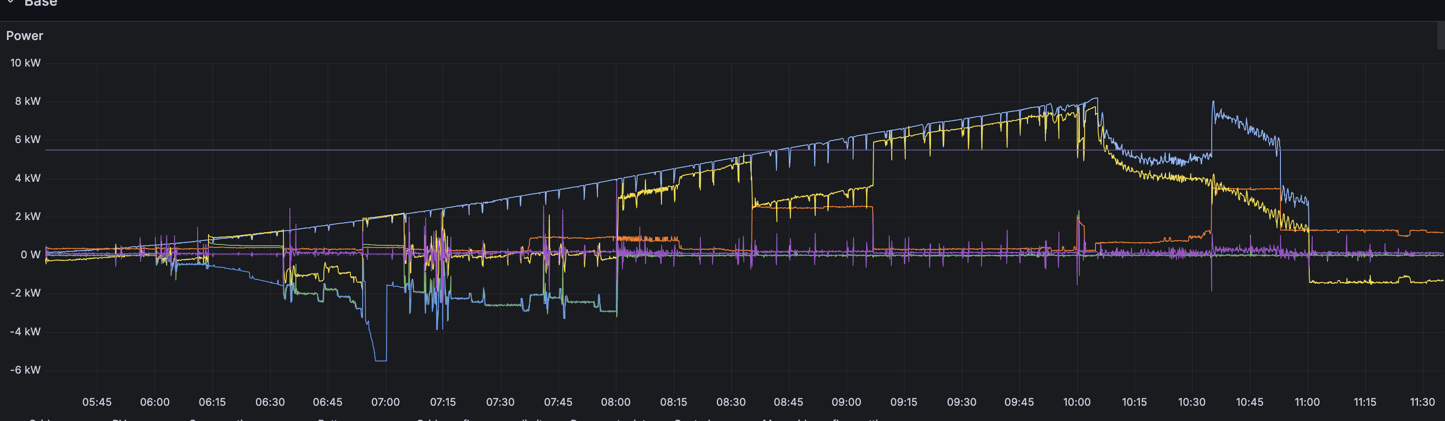Click the 07:15 time label
The image size is (1445, 421).
point(443,402)
